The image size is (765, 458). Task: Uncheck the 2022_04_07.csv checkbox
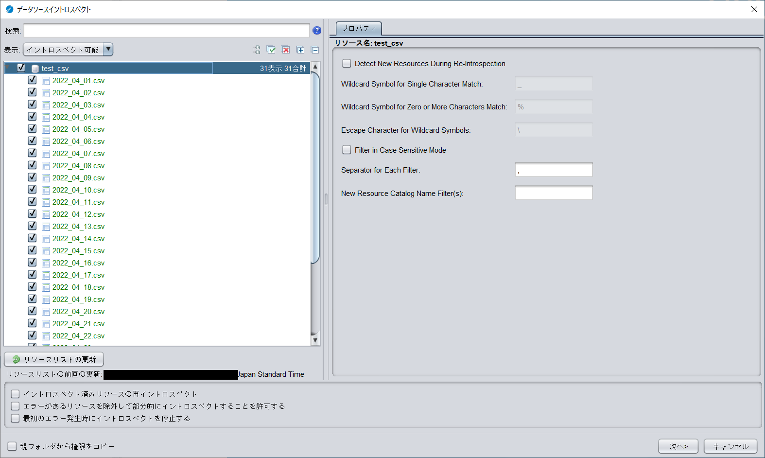point(32,153)
